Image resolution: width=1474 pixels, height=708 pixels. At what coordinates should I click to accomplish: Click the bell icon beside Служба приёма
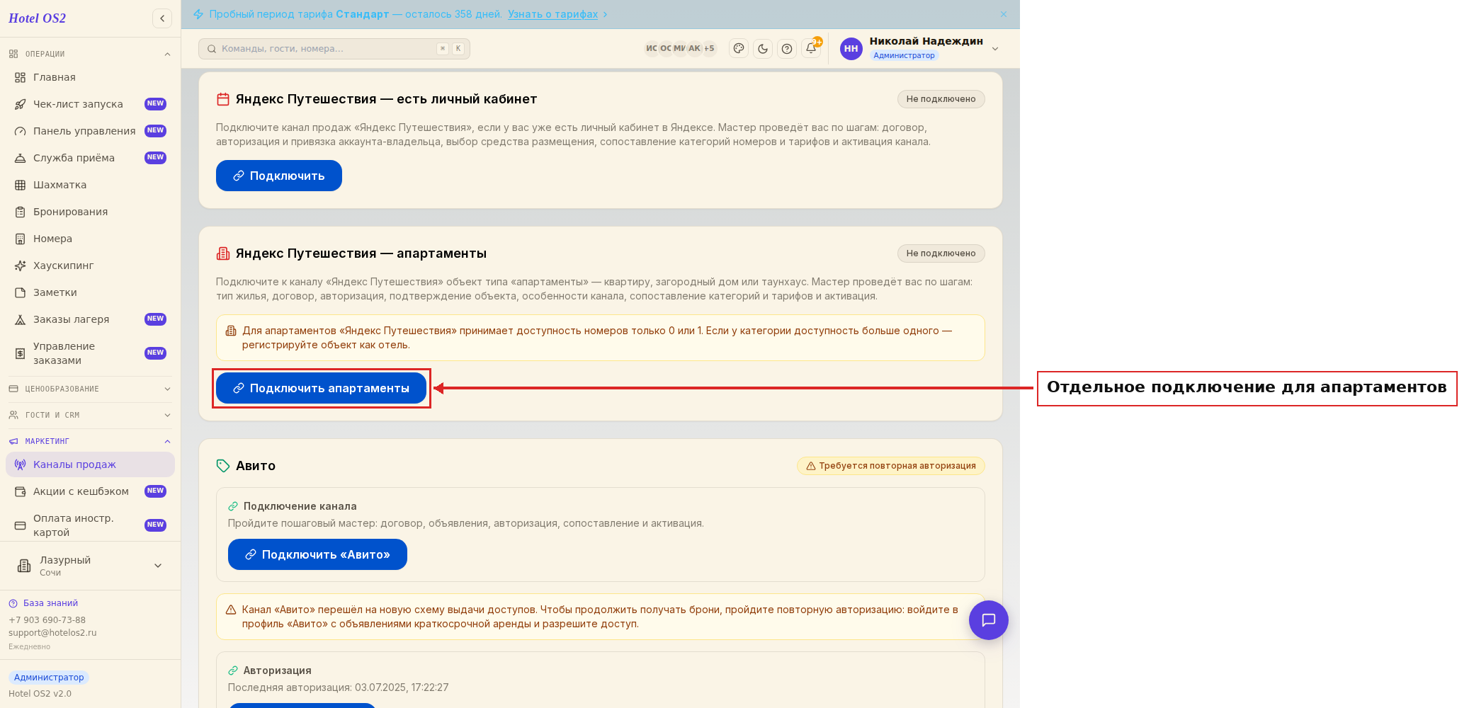point(21,158)
